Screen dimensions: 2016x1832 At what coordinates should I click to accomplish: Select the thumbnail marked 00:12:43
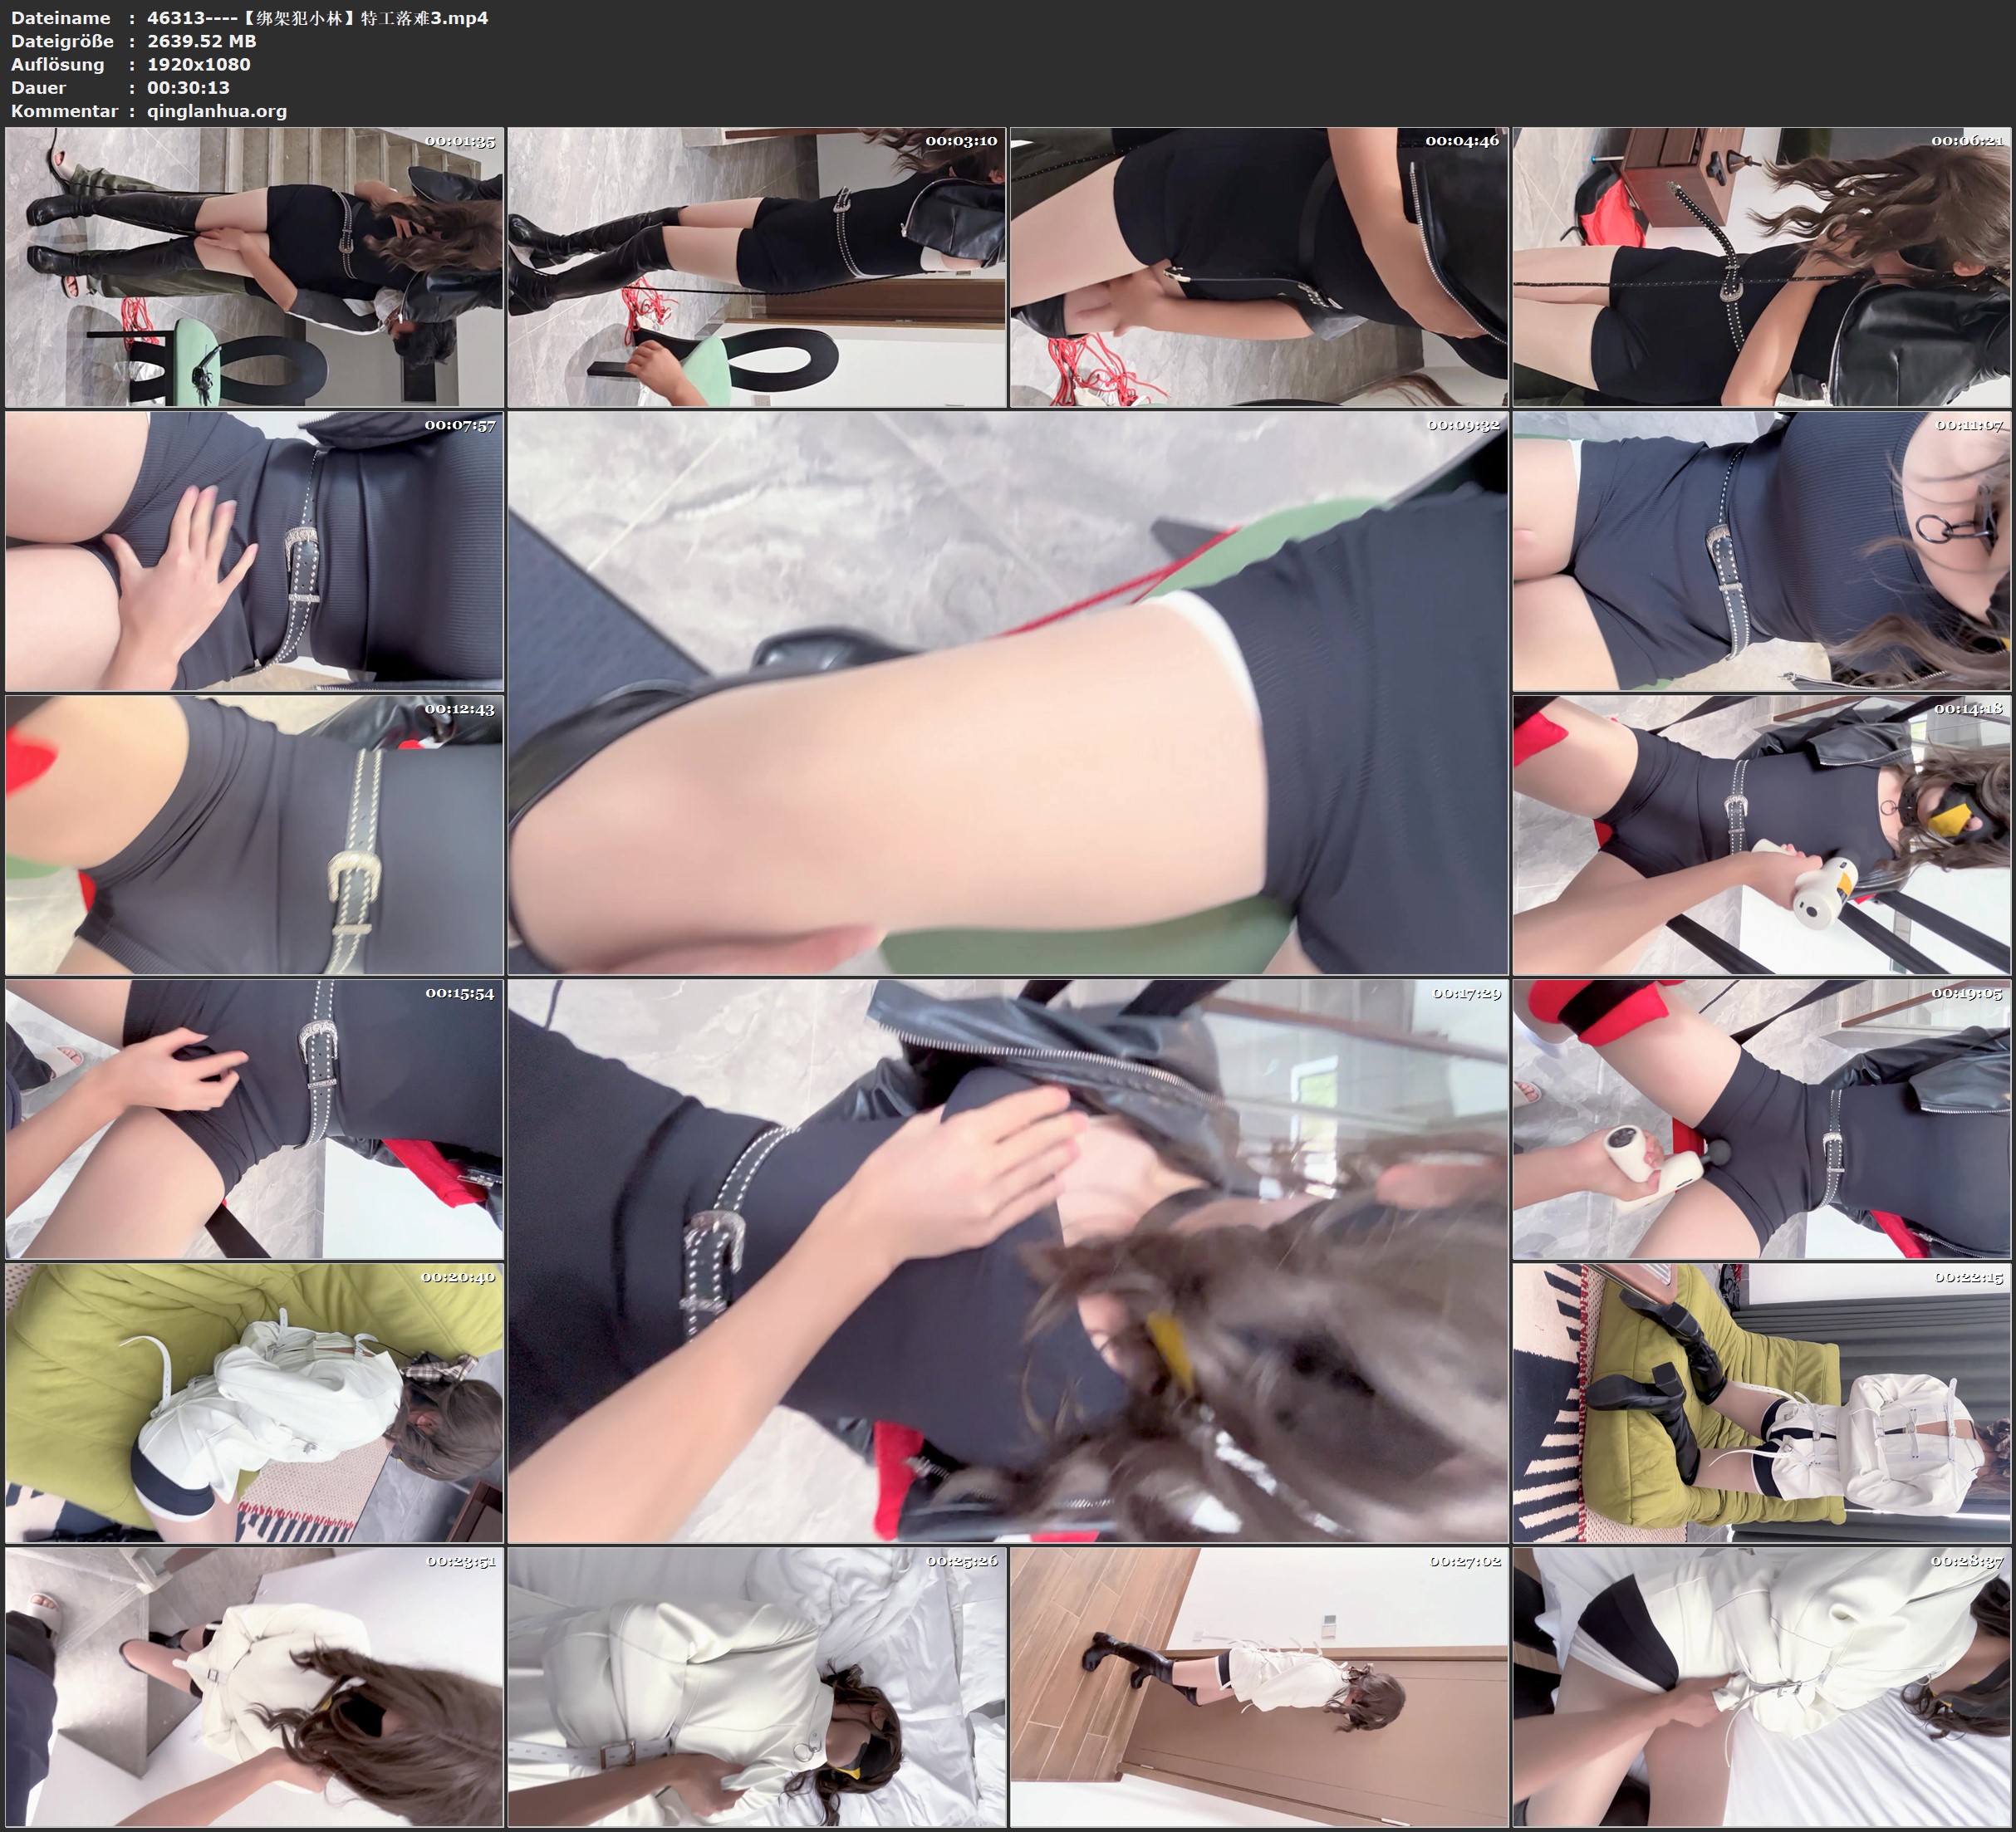tap(254, 835)
